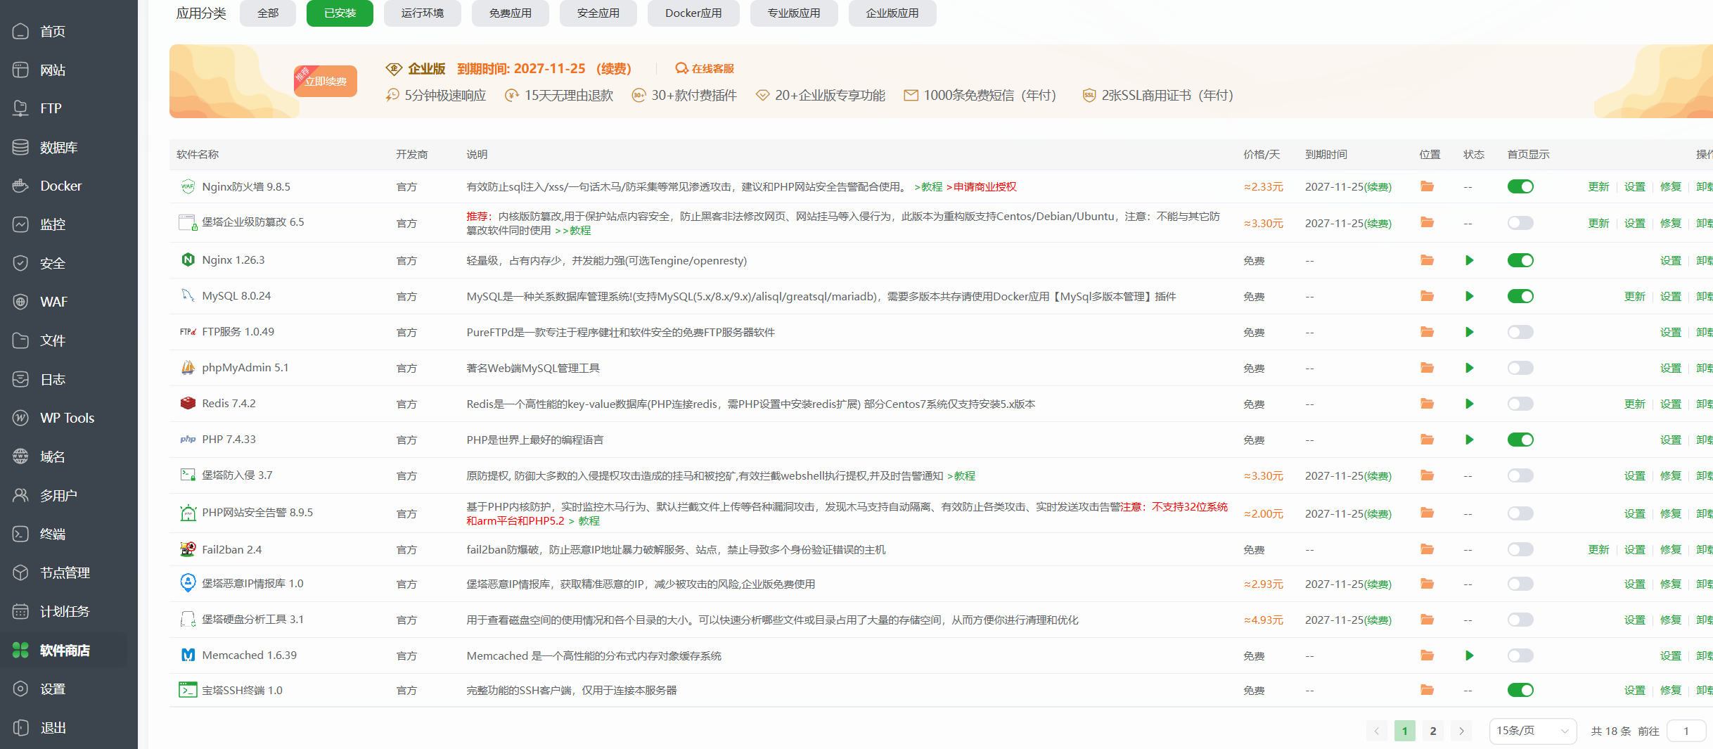This screenshot has width=1713, height=749.
Task: Click the 监控 monitoring sidebar icon
Action: [x=21, y=224]
